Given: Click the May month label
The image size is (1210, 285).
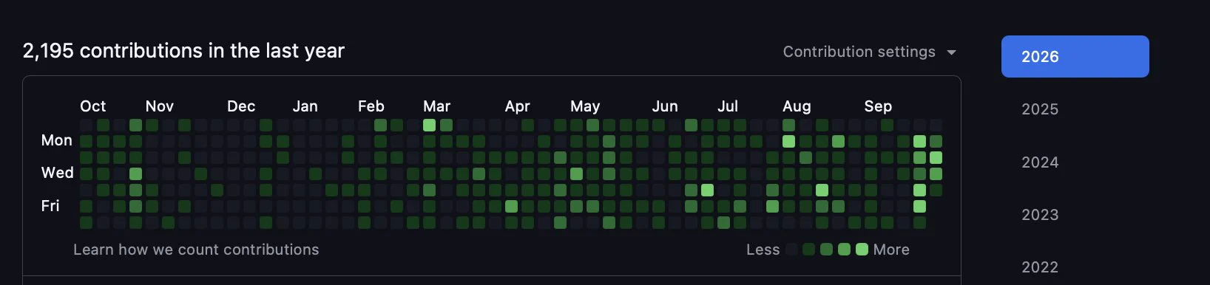Looking at the screenshot, I should coord(585,106).
